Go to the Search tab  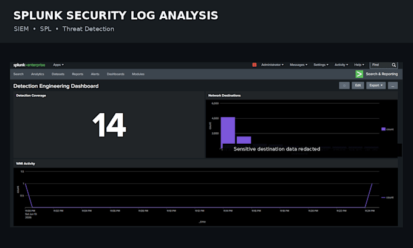pyautogui.click(x=18, y=74)
